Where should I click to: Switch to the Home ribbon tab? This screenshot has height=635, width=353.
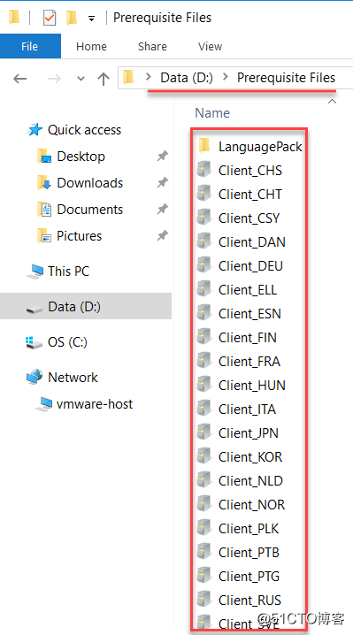point(91,46)
